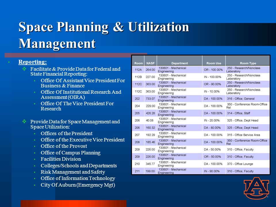This screenshot has height=207, width=276.
Task: Click 'Provide Data for Space Management' bullet
Action: [x=75, y=124]
